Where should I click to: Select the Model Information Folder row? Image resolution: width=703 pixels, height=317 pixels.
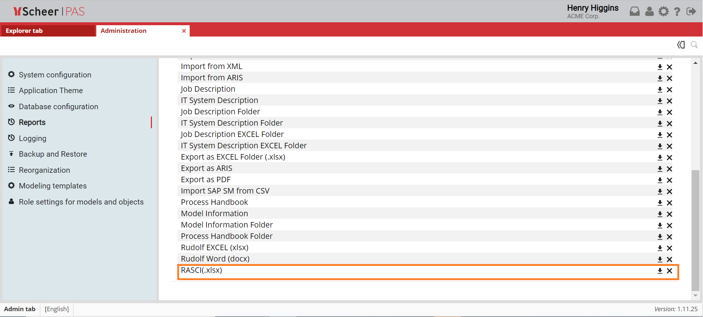coord(227,225)
